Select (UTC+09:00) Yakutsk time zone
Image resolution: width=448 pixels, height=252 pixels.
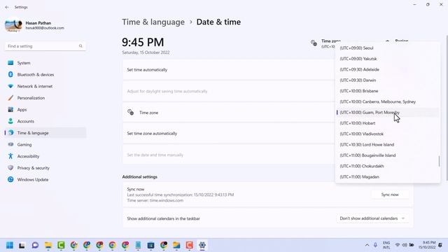387,59
